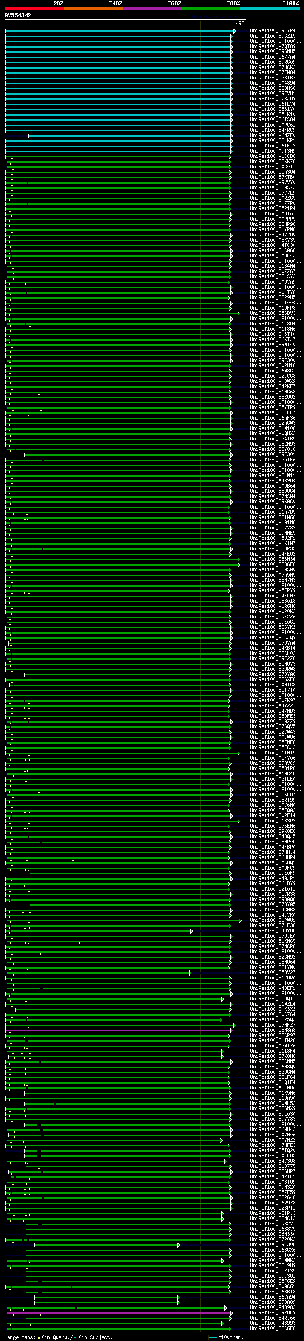This screenshot has width=304, height=1341.
Task: Click the Large gaps yellow triangle legend icon
Action: [39, 1337]
